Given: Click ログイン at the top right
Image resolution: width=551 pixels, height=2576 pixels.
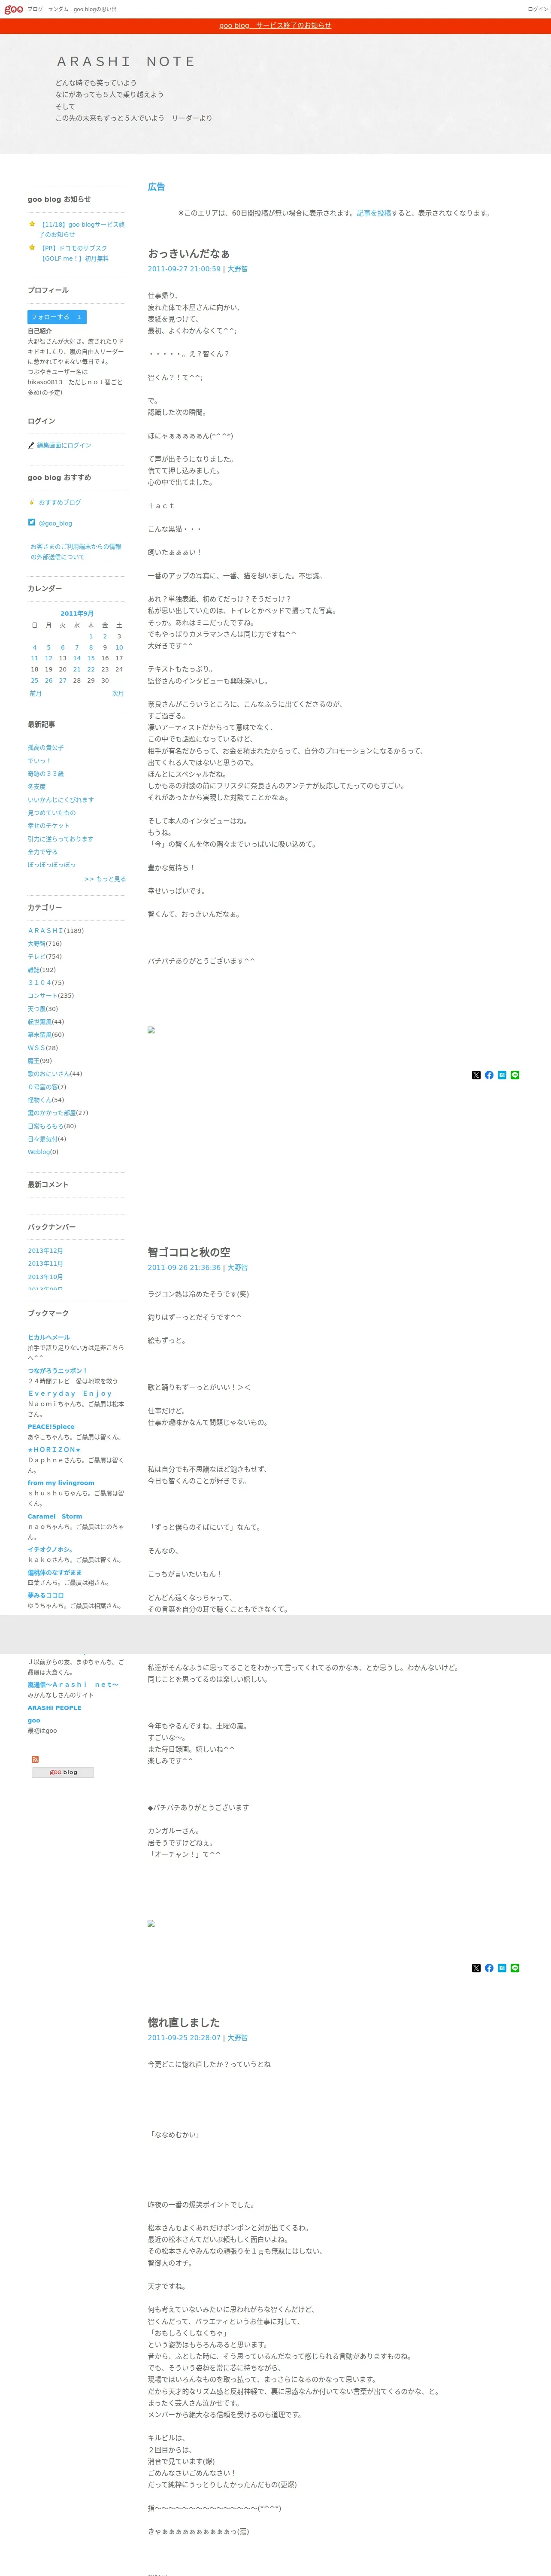Looking at the screenshot, I should pyautogui.click(x=538, y=9).
